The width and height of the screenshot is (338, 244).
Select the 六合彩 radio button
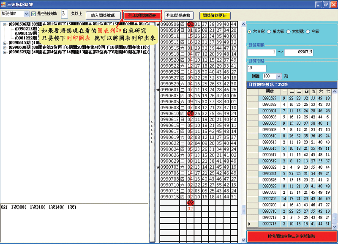click(250, 32)
